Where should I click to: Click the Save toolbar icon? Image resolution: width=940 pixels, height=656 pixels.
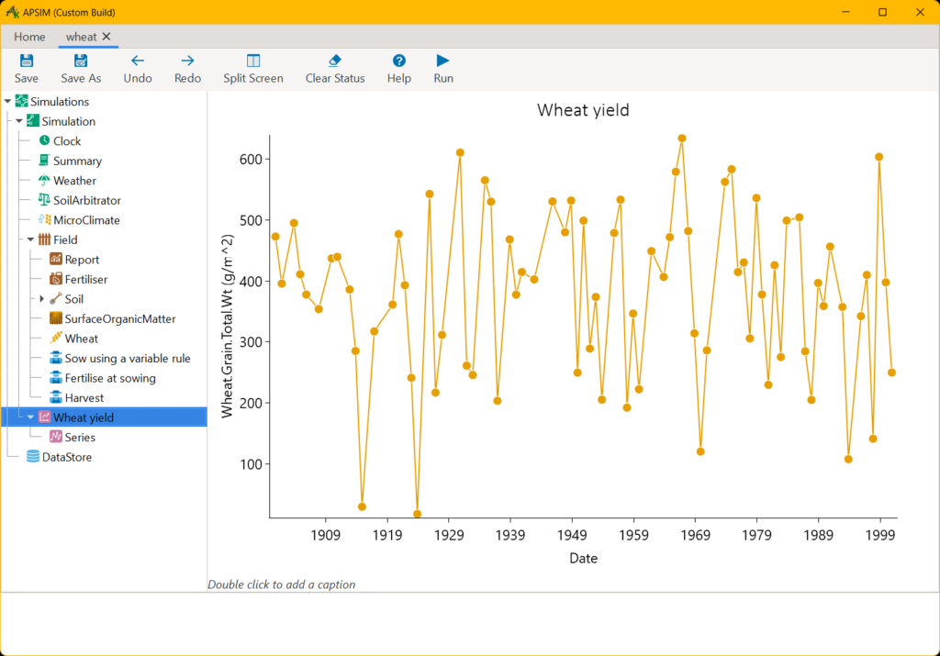(27, 61)
